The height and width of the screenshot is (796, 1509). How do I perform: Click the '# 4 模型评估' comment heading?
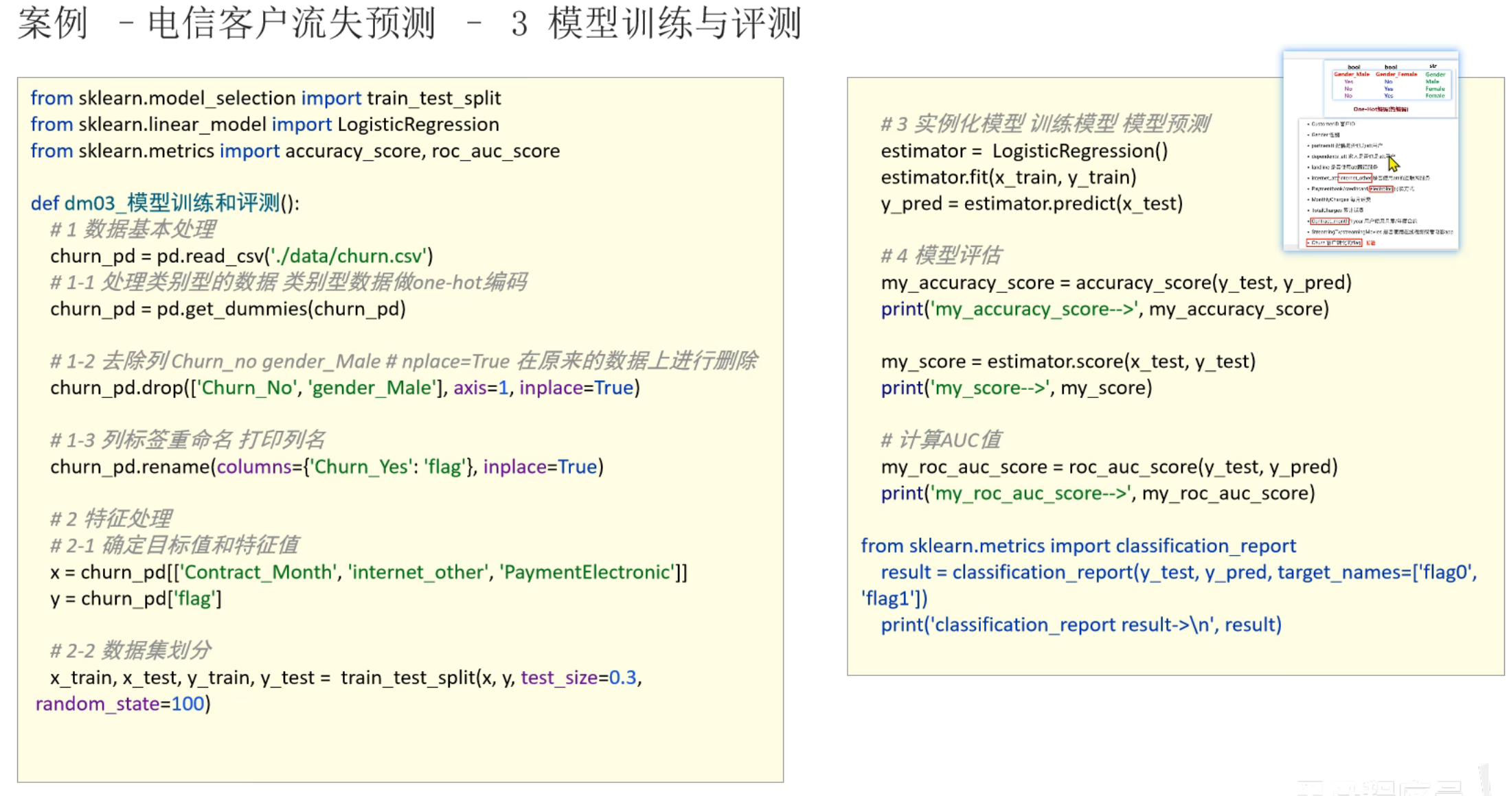[x=940, y=256]
